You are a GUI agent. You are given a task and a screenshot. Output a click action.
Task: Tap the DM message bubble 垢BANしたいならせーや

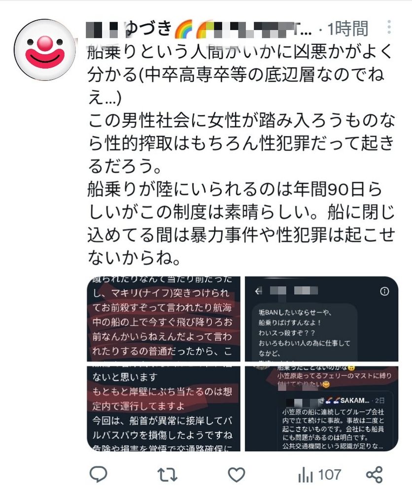pyautogui.click(x=304, y=333)
